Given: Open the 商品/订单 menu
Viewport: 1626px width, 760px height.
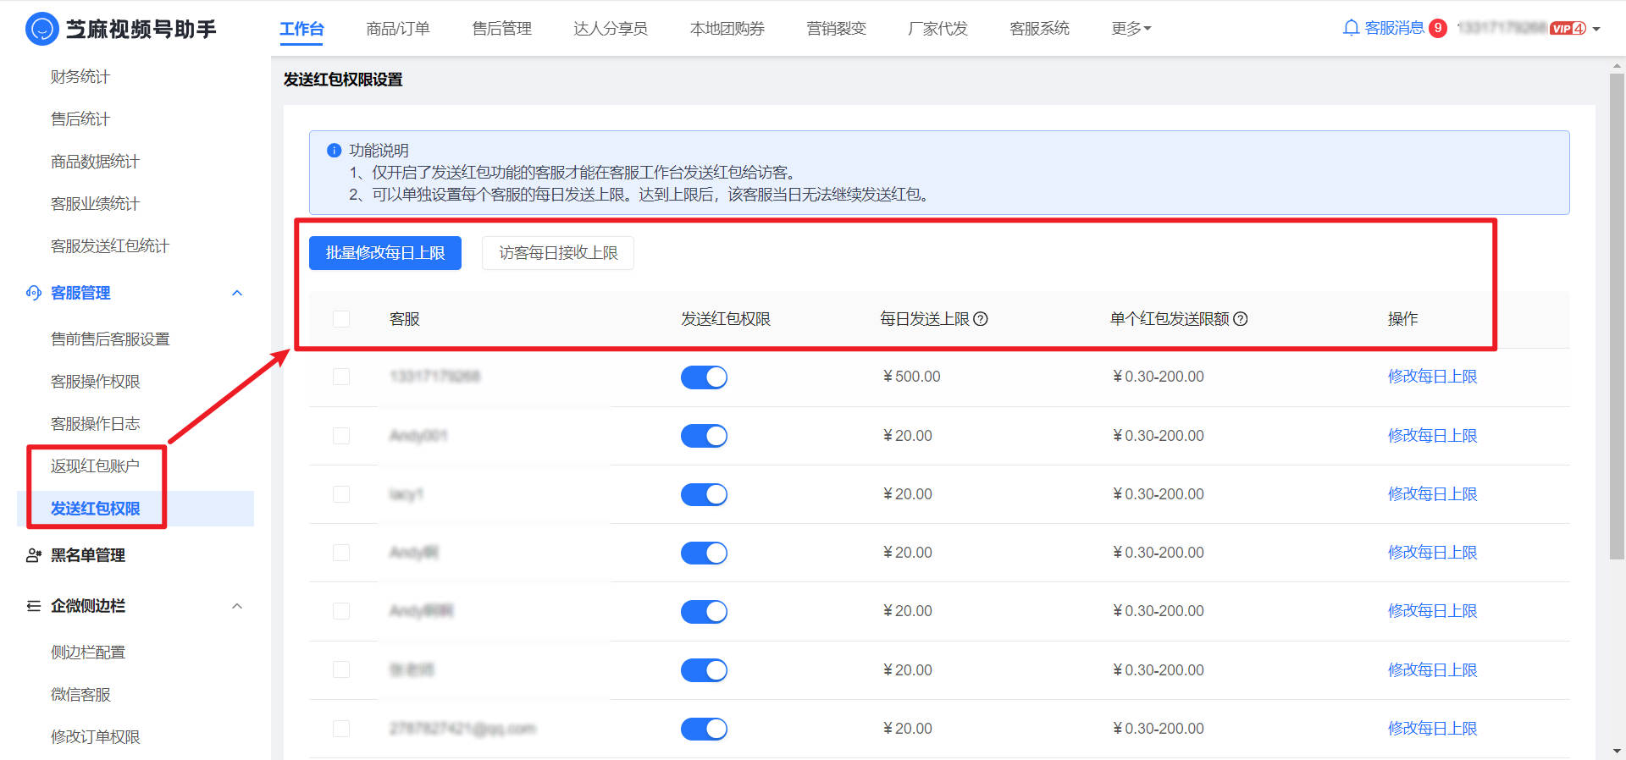Looking at the screenshot, I should [398, 29].
